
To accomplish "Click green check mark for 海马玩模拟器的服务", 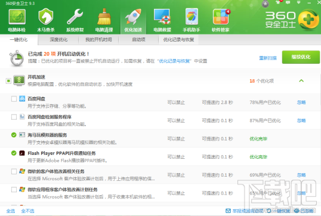I will click(14, 135).
